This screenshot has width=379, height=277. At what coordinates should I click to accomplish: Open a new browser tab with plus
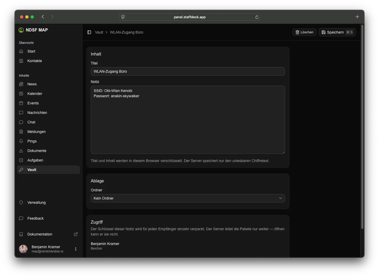pos(357,17)
